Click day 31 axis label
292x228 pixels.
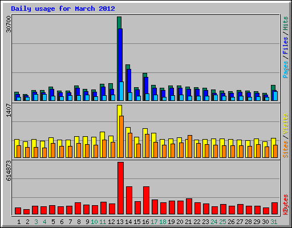274,222
